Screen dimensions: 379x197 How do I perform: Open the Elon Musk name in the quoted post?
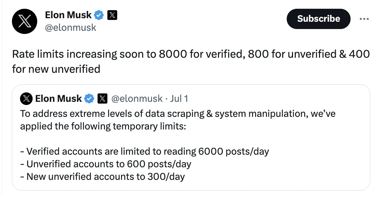coord(58,99)
